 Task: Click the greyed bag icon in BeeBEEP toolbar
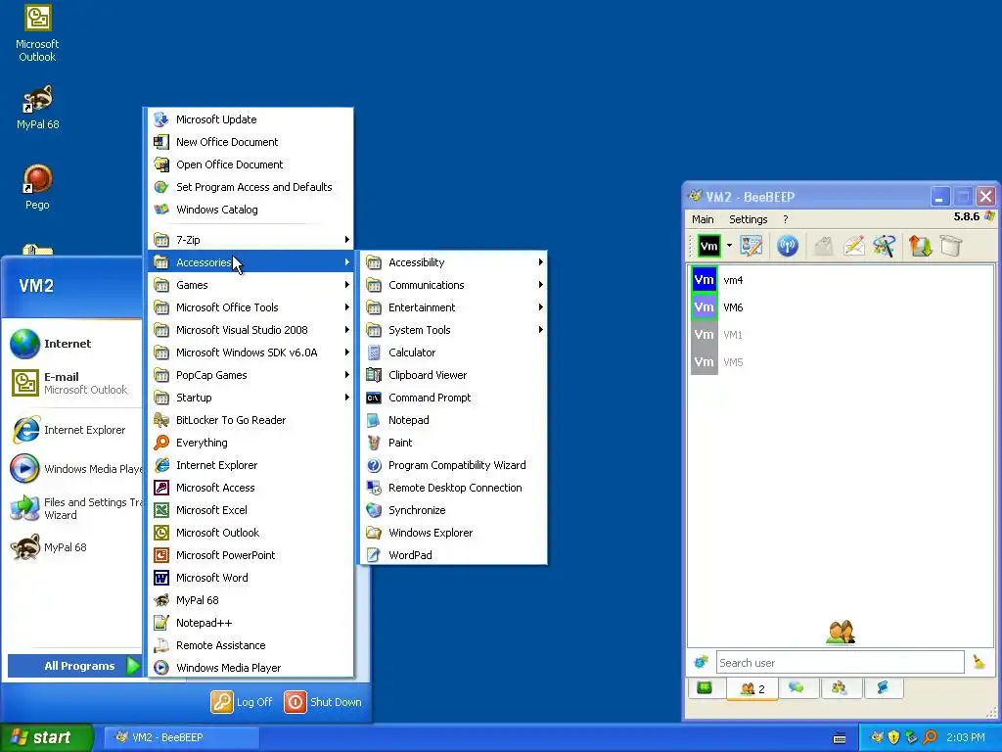click(823, 246)
